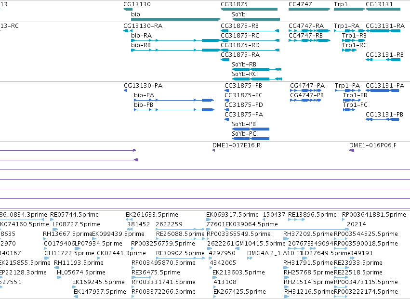
Task: Select protein bib-PB
Action: pyautogui.click(x=174, y=110)
